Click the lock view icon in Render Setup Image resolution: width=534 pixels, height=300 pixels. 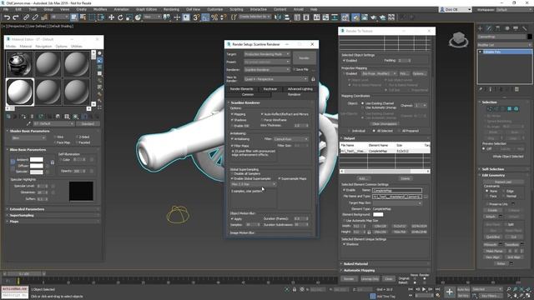point(313,79)
